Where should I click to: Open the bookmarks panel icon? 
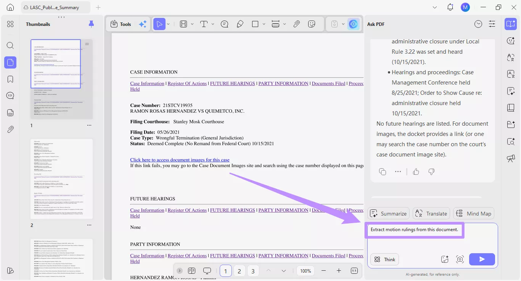pyautogui.click(x=10, y=79)
